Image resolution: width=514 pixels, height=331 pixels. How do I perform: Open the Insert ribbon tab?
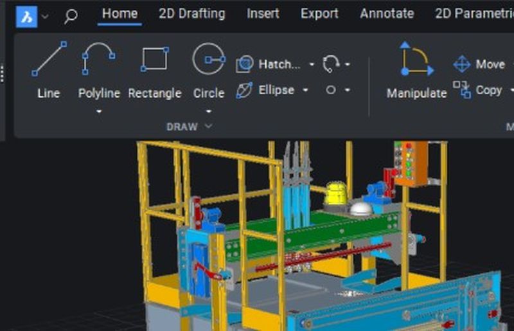click(263, 13)
